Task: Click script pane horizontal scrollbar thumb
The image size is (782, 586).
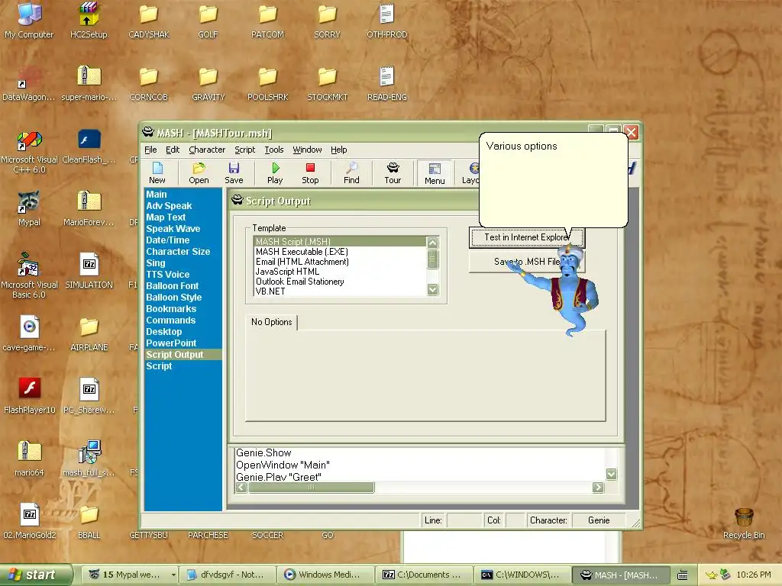Action: [x=312, y=488]
